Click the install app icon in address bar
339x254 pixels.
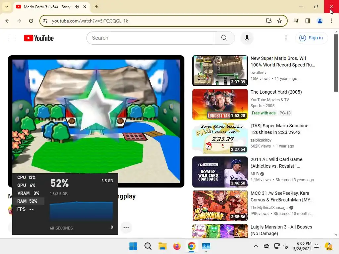point(268,21)
